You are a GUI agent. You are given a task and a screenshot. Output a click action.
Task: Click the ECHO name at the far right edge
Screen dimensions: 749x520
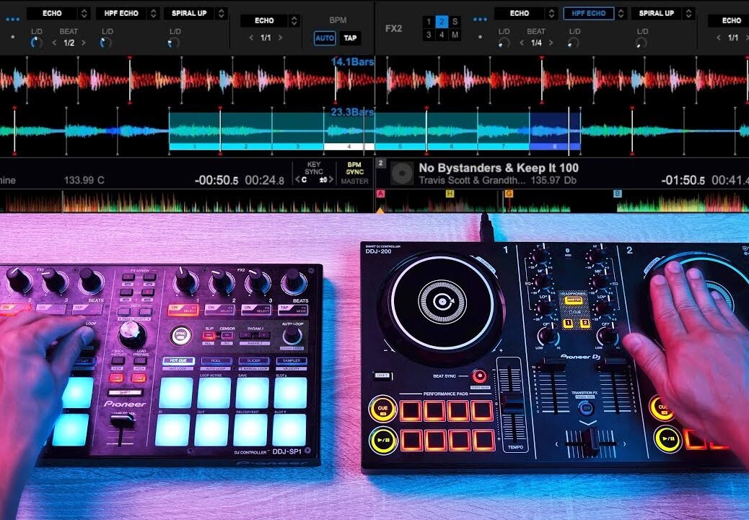tap(732, 20)
